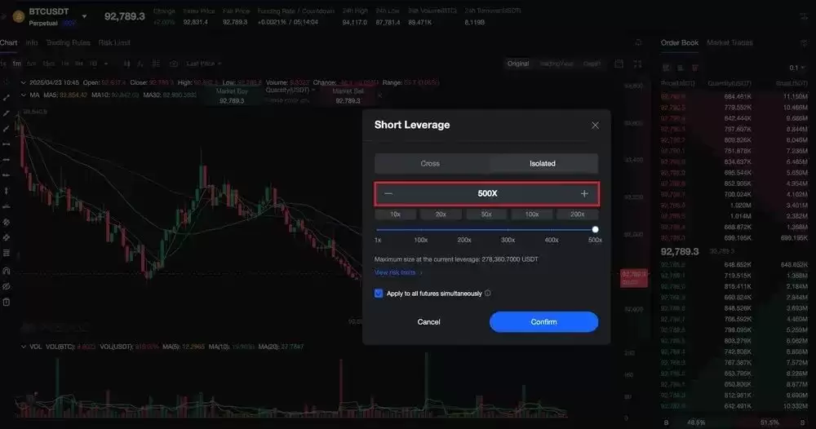Choose the 100x leverage preset
Image resolution: width=816 pixels, height=429 pixels.
click(532, 214)
